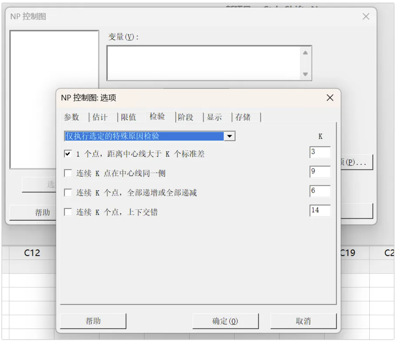This screenshot has width=396, height=343.
Task: Click the 变量 input text box
Action: click(203, 63)
